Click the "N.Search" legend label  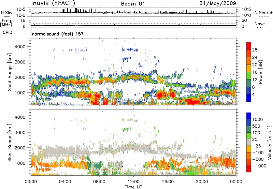[x=263, y=13]
